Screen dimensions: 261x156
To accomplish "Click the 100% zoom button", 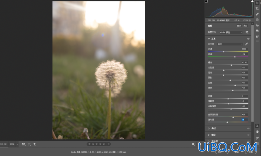I will coord(12,144).
